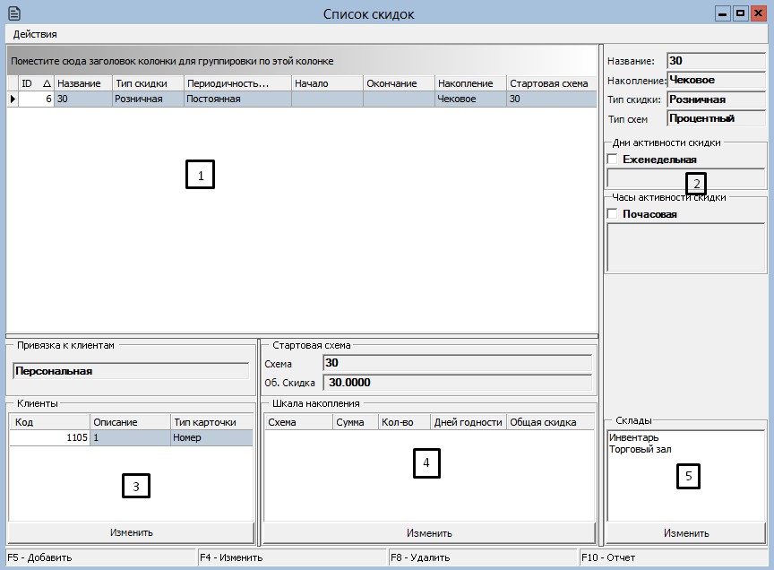This screenshot has width=774, height=570.
Task: Click the Периодичность column header
Action: 237,83
